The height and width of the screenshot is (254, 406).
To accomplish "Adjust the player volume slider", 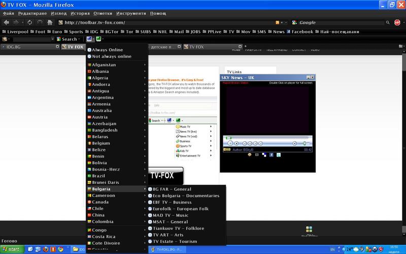I will point(305,143).
